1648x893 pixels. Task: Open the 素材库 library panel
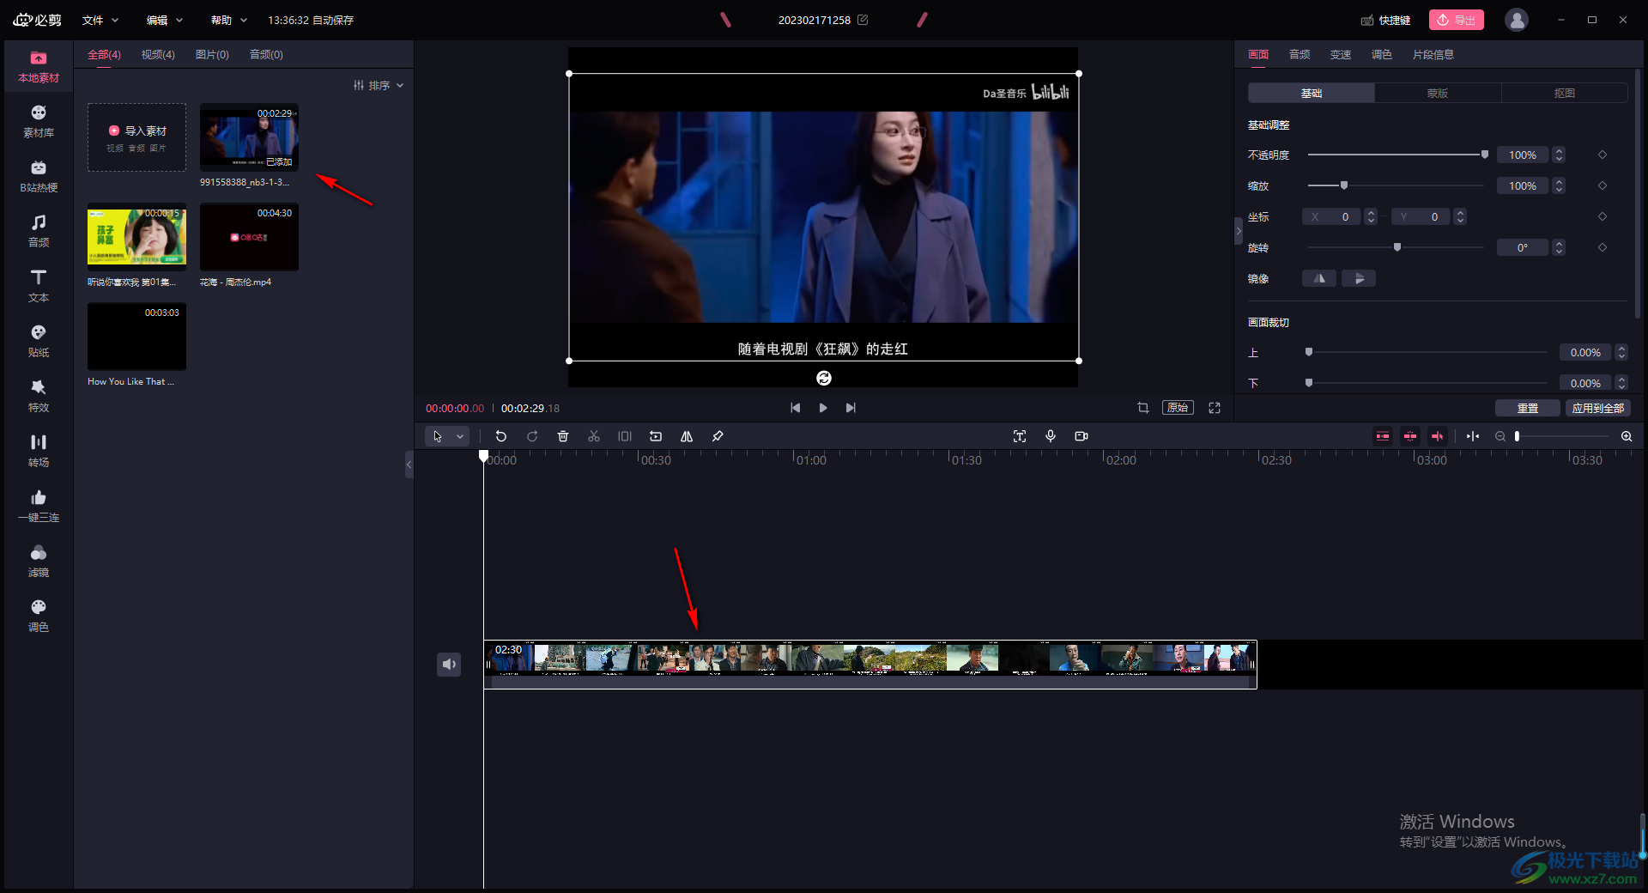click(39, 122)
